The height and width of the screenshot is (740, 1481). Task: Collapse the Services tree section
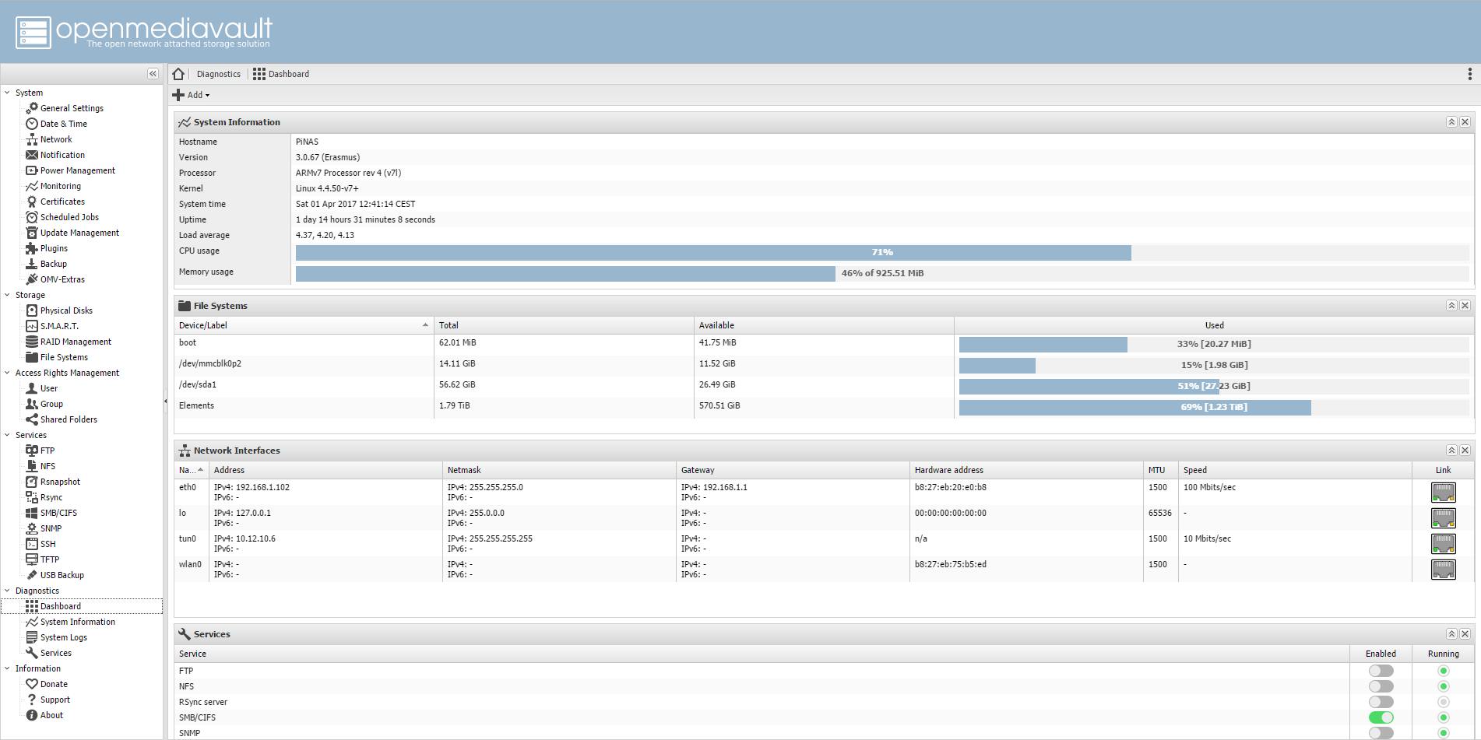(x=7, y=434)
